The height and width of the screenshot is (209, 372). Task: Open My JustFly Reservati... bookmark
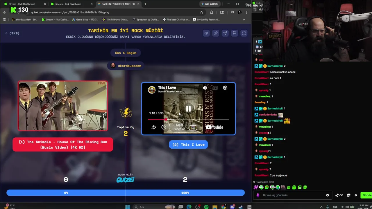click(x=206, y=19)
